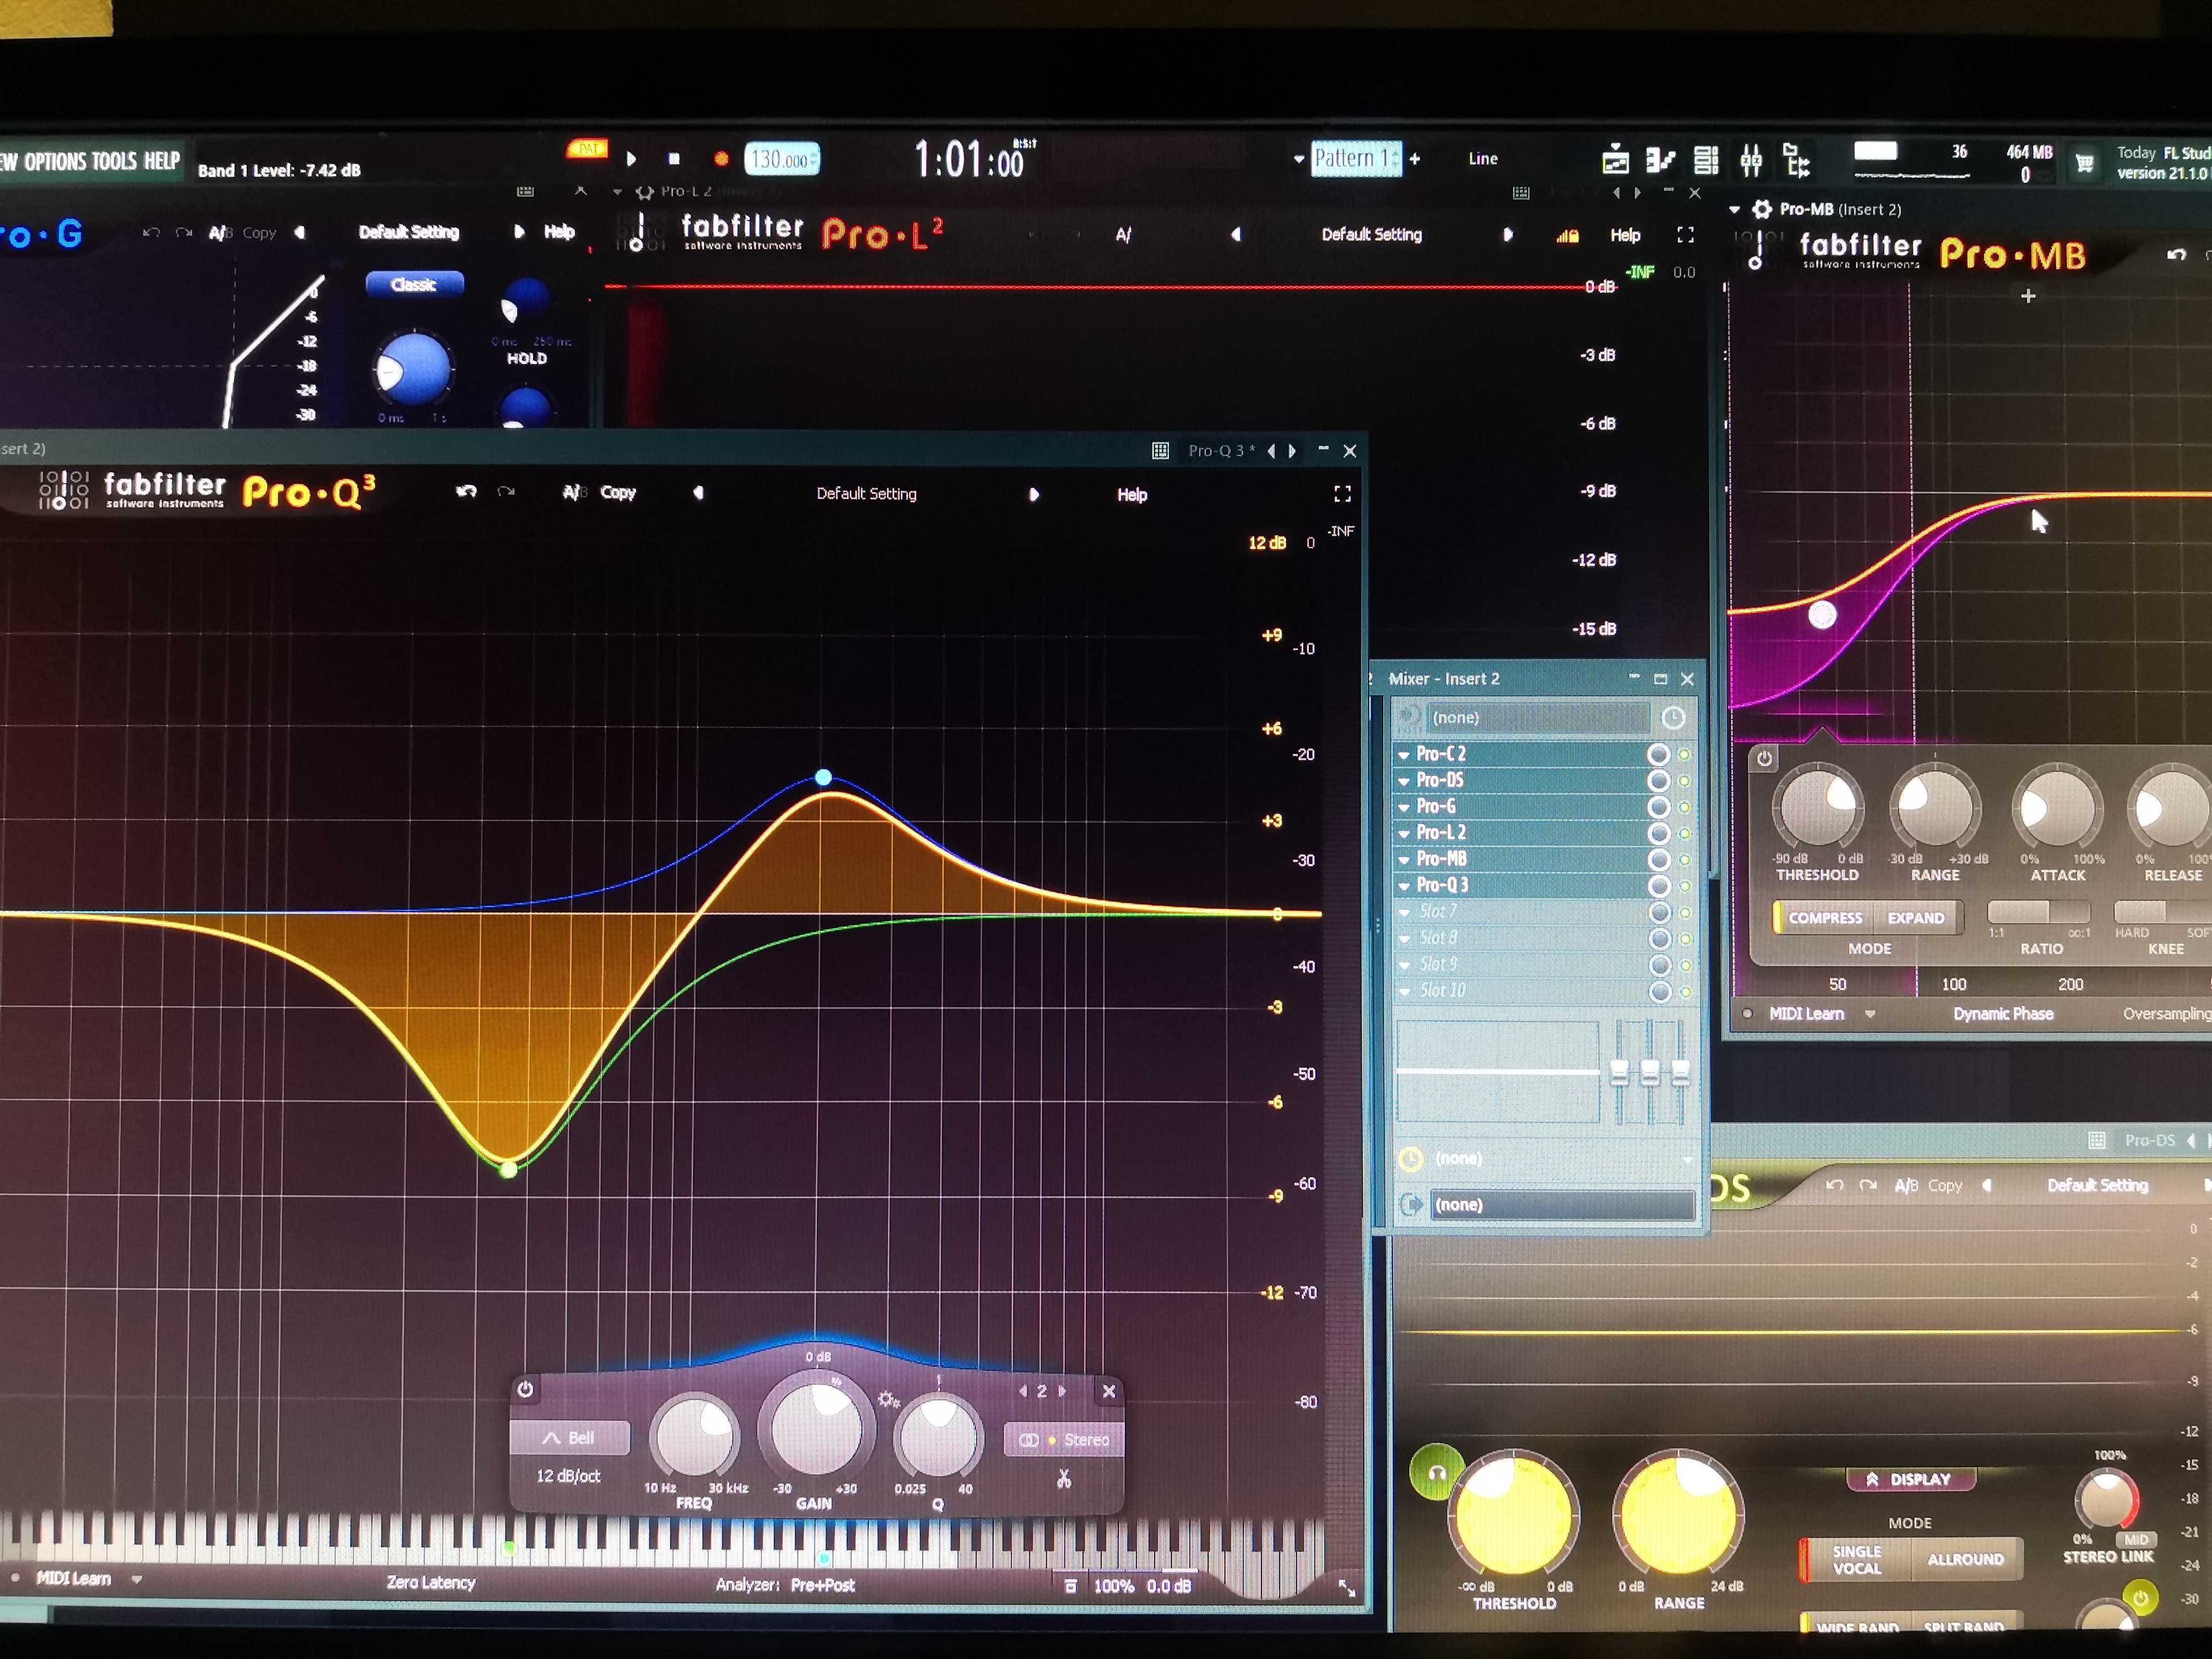Select the blue EQ band node

click(x=823, y=777)
